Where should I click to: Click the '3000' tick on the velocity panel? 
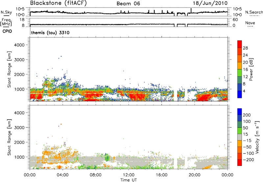click(x=19, y=127)
